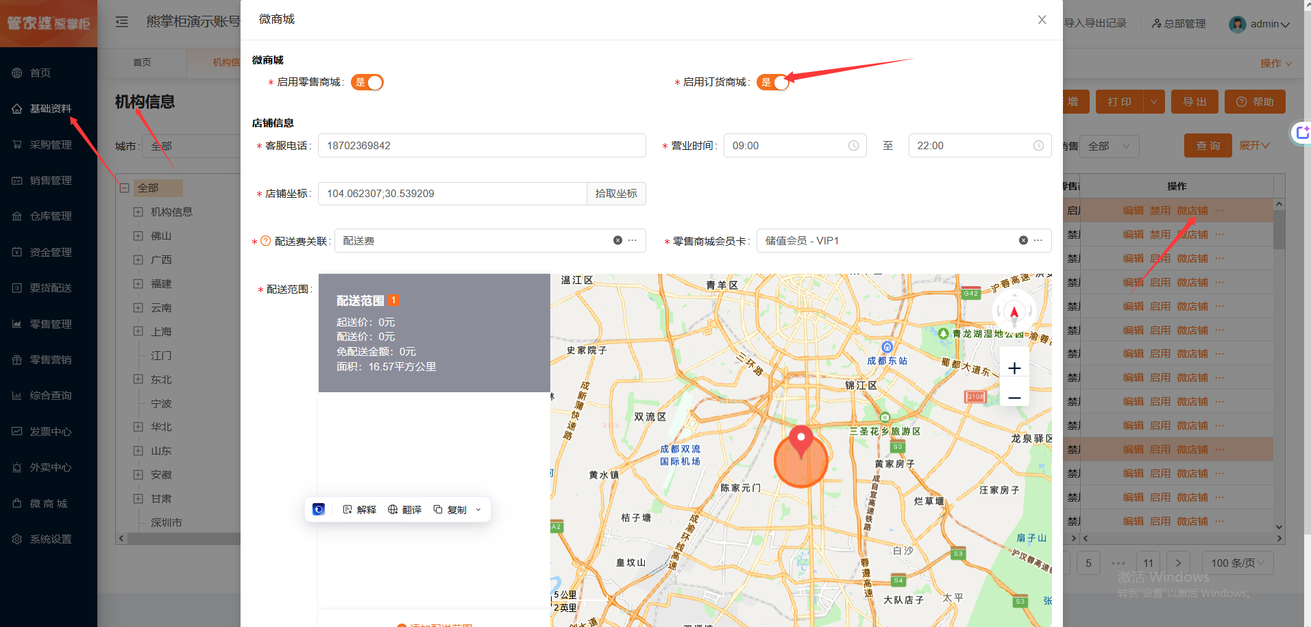The width and height of the screenshot is (1311, 627).
Task: Expand the 佛山 tree node
Action: tap(138, 235)
